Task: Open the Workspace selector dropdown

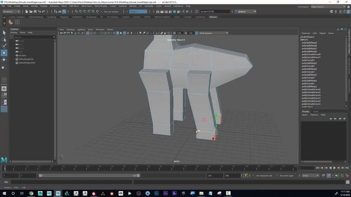Action: pos(329,7)
